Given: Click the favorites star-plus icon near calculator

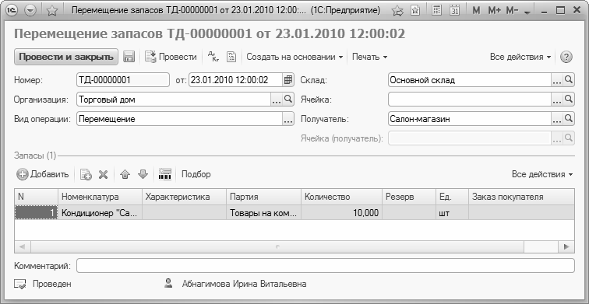Looking at the screenshot, I should [x=397, y=10].
